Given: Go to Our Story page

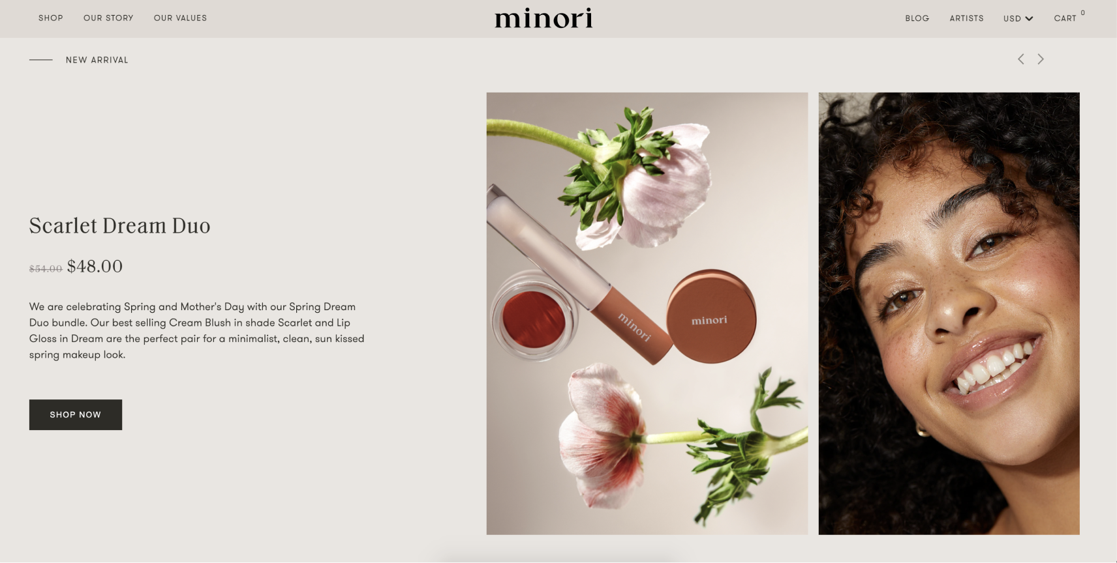Looking at the screenshot, I should tap(108, 18).
